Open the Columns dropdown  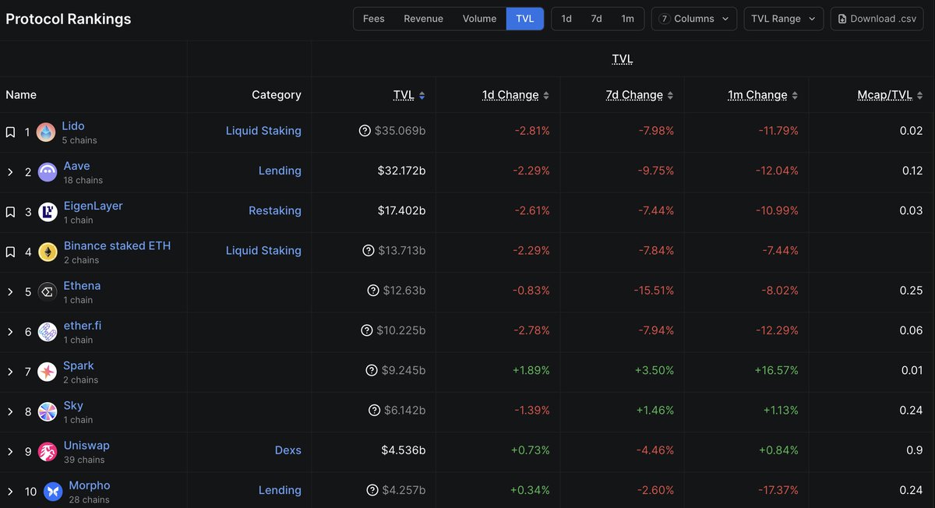tap(694, 19)
